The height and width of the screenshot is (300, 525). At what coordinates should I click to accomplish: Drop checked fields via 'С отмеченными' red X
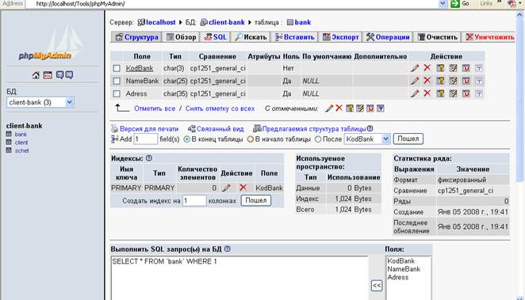coord(339,108)
